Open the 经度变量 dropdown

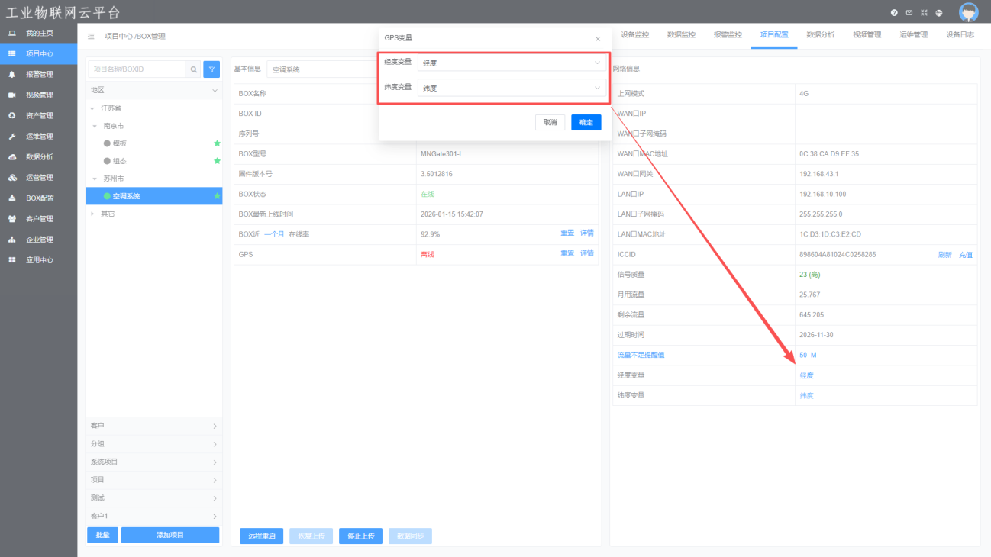[512, 63]
